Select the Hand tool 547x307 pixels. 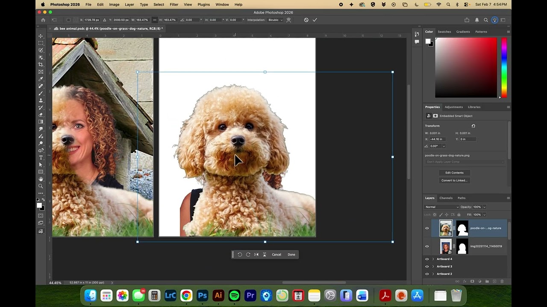[x=41, y=179]
